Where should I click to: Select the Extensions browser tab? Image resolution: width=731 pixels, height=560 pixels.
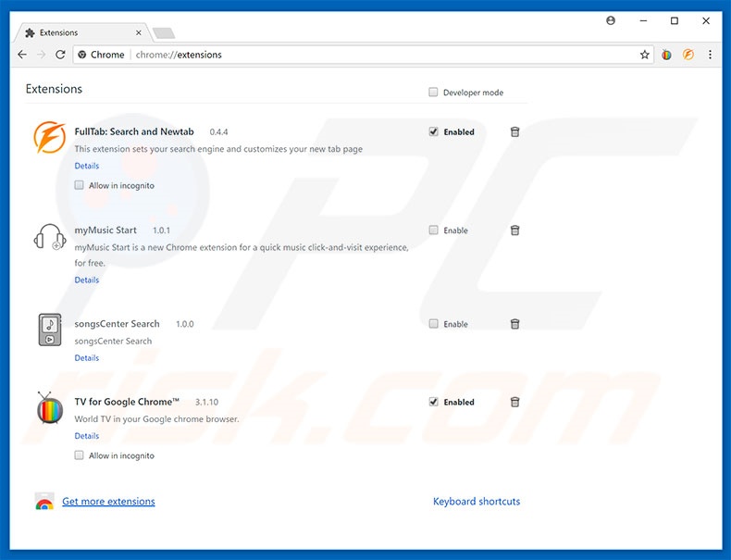(x=84, y=32)
